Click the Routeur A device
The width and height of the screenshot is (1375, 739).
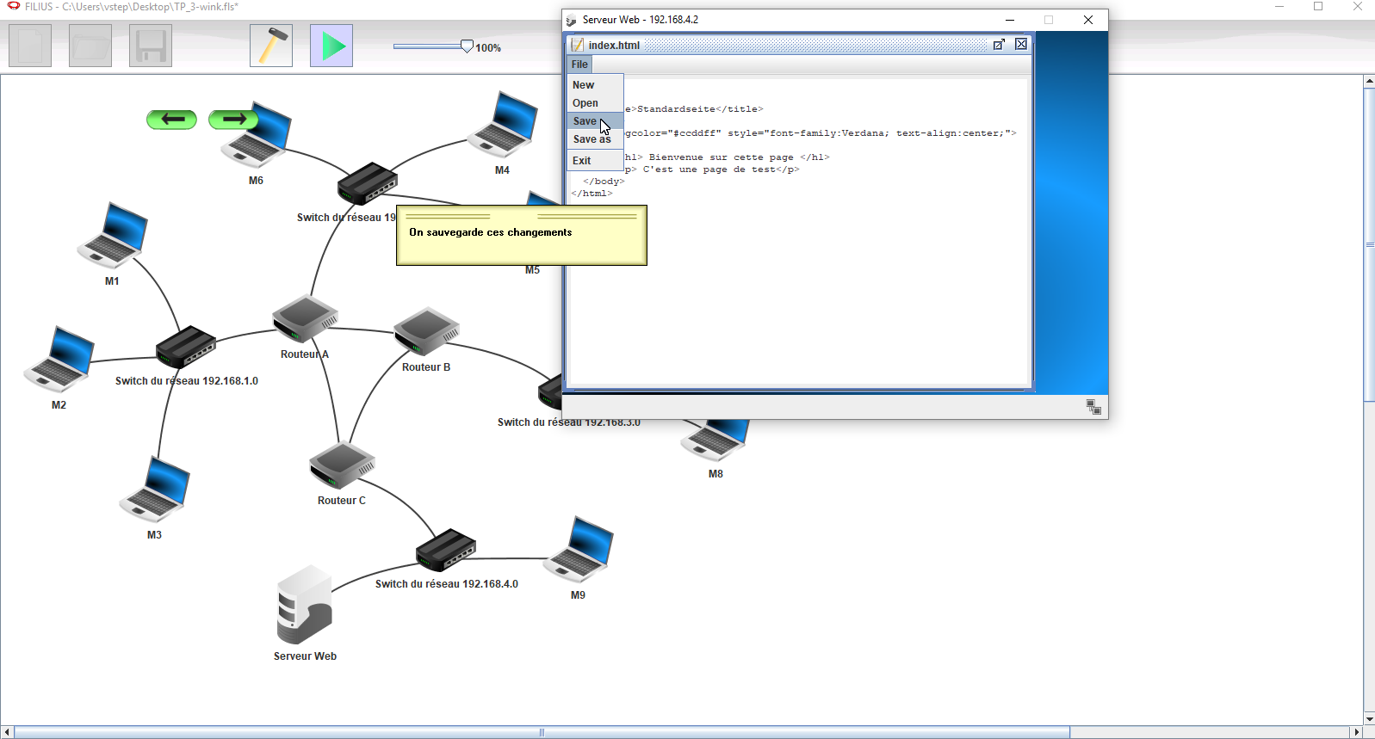[x=305, y=320]
